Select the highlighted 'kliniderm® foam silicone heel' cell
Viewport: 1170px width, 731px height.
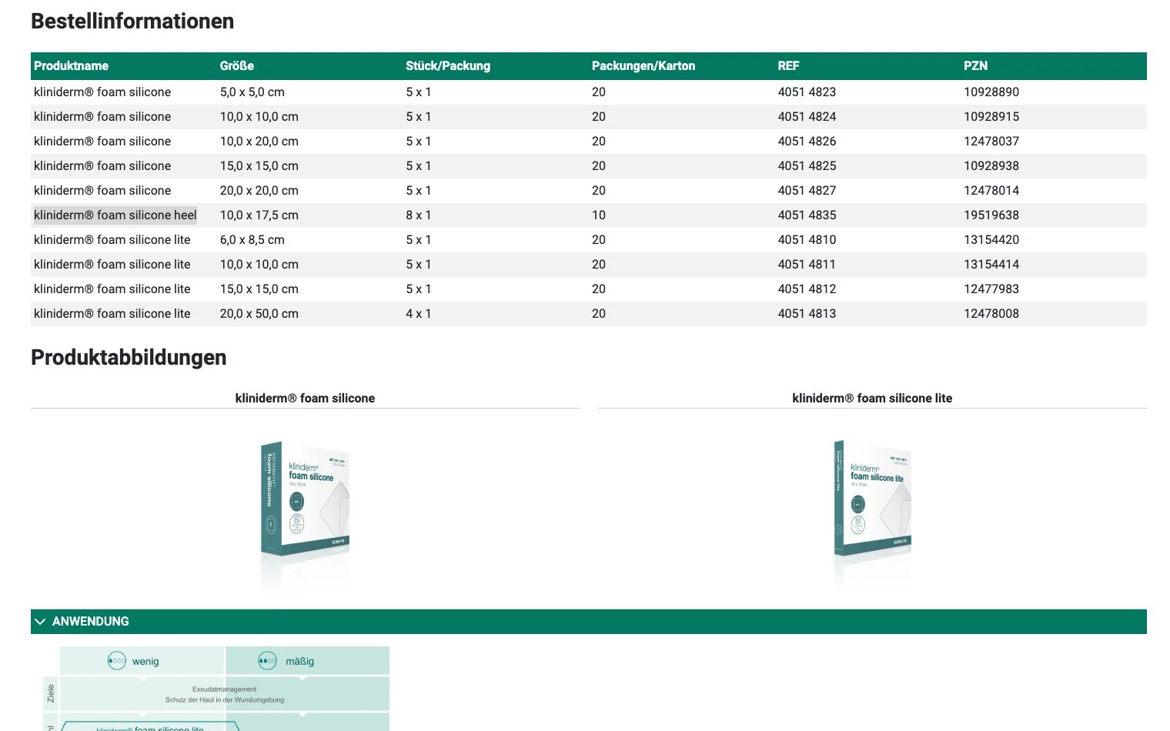click(115, 215)
